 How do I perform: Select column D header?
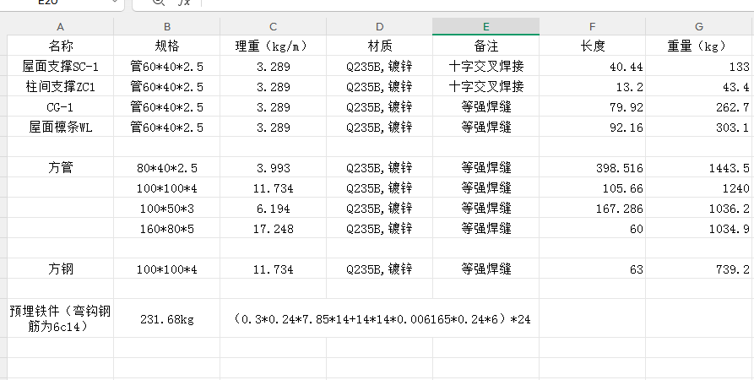coord(379,27)
